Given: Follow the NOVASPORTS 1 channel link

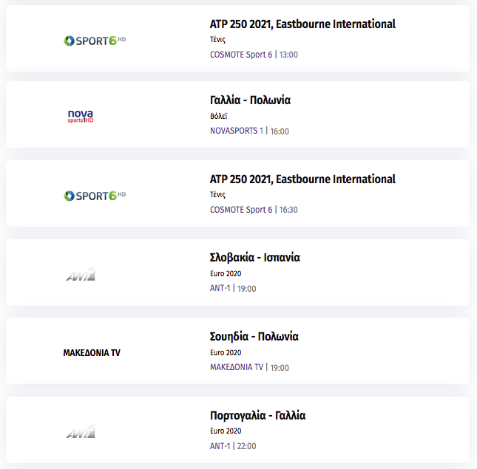Looking at the screenshot, I should coord(237,131).
